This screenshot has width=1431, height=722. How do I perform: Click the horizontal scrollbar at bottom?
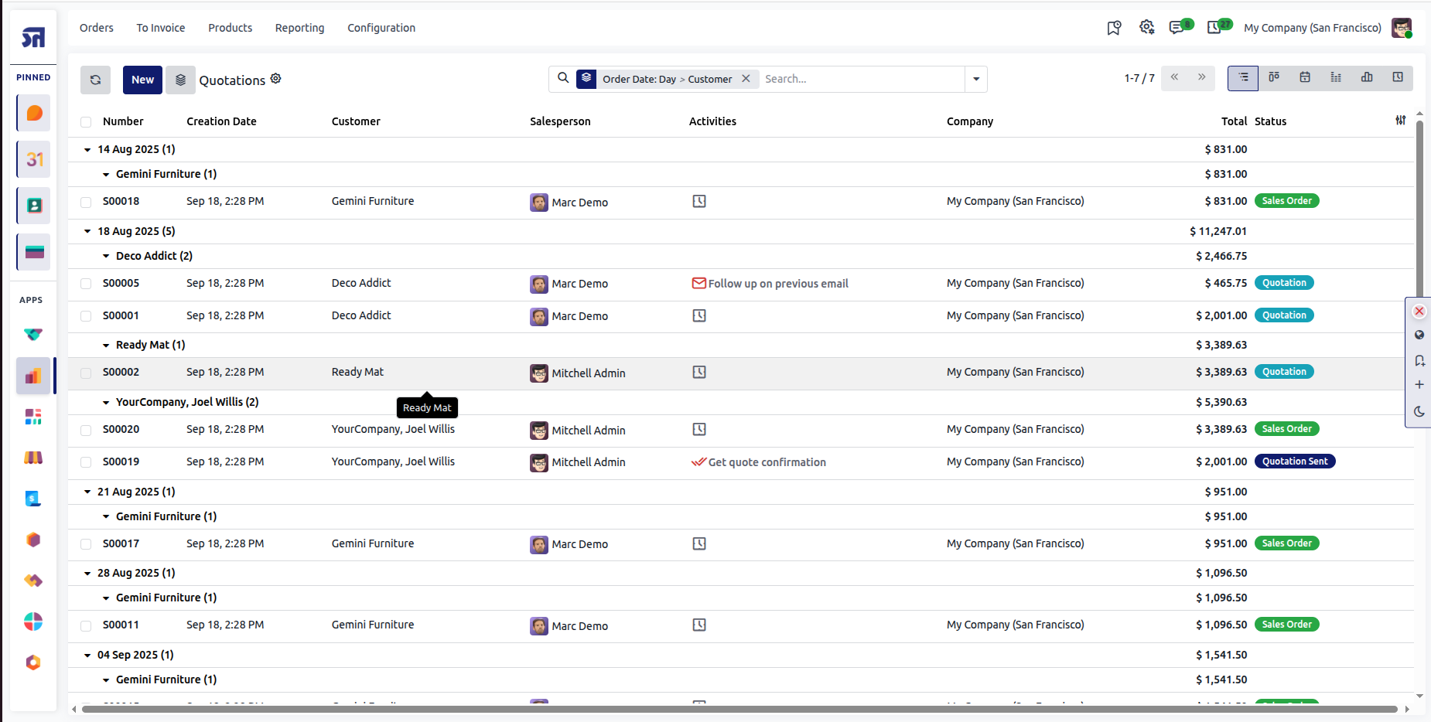739,709
